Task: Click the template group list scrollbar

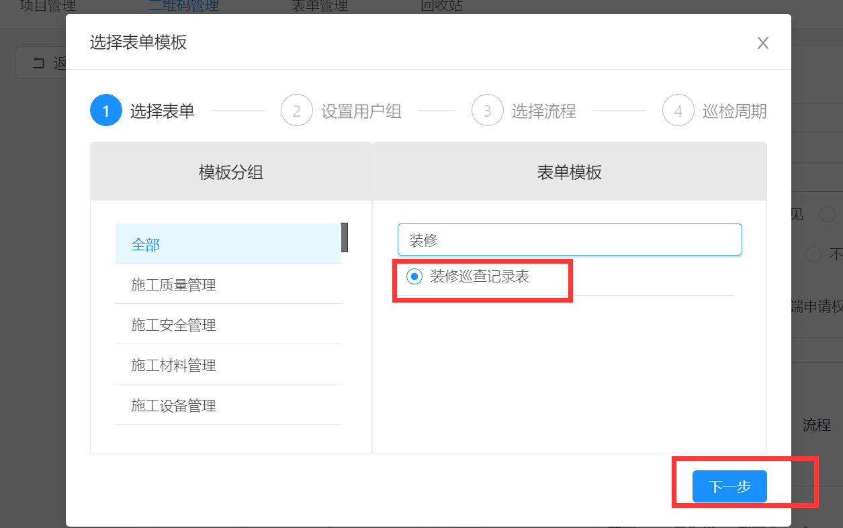Action: (345, 237)
